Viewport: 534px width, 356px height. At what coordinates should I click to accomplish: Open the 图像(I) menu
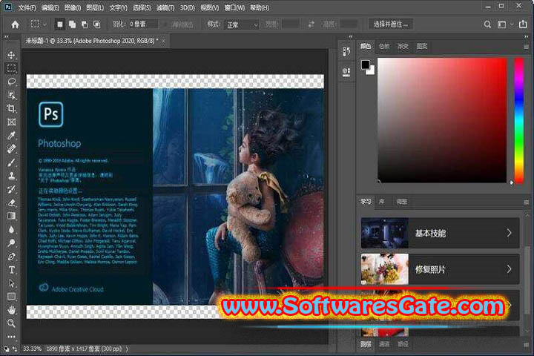pyautogui.click(x=72, y=7)
